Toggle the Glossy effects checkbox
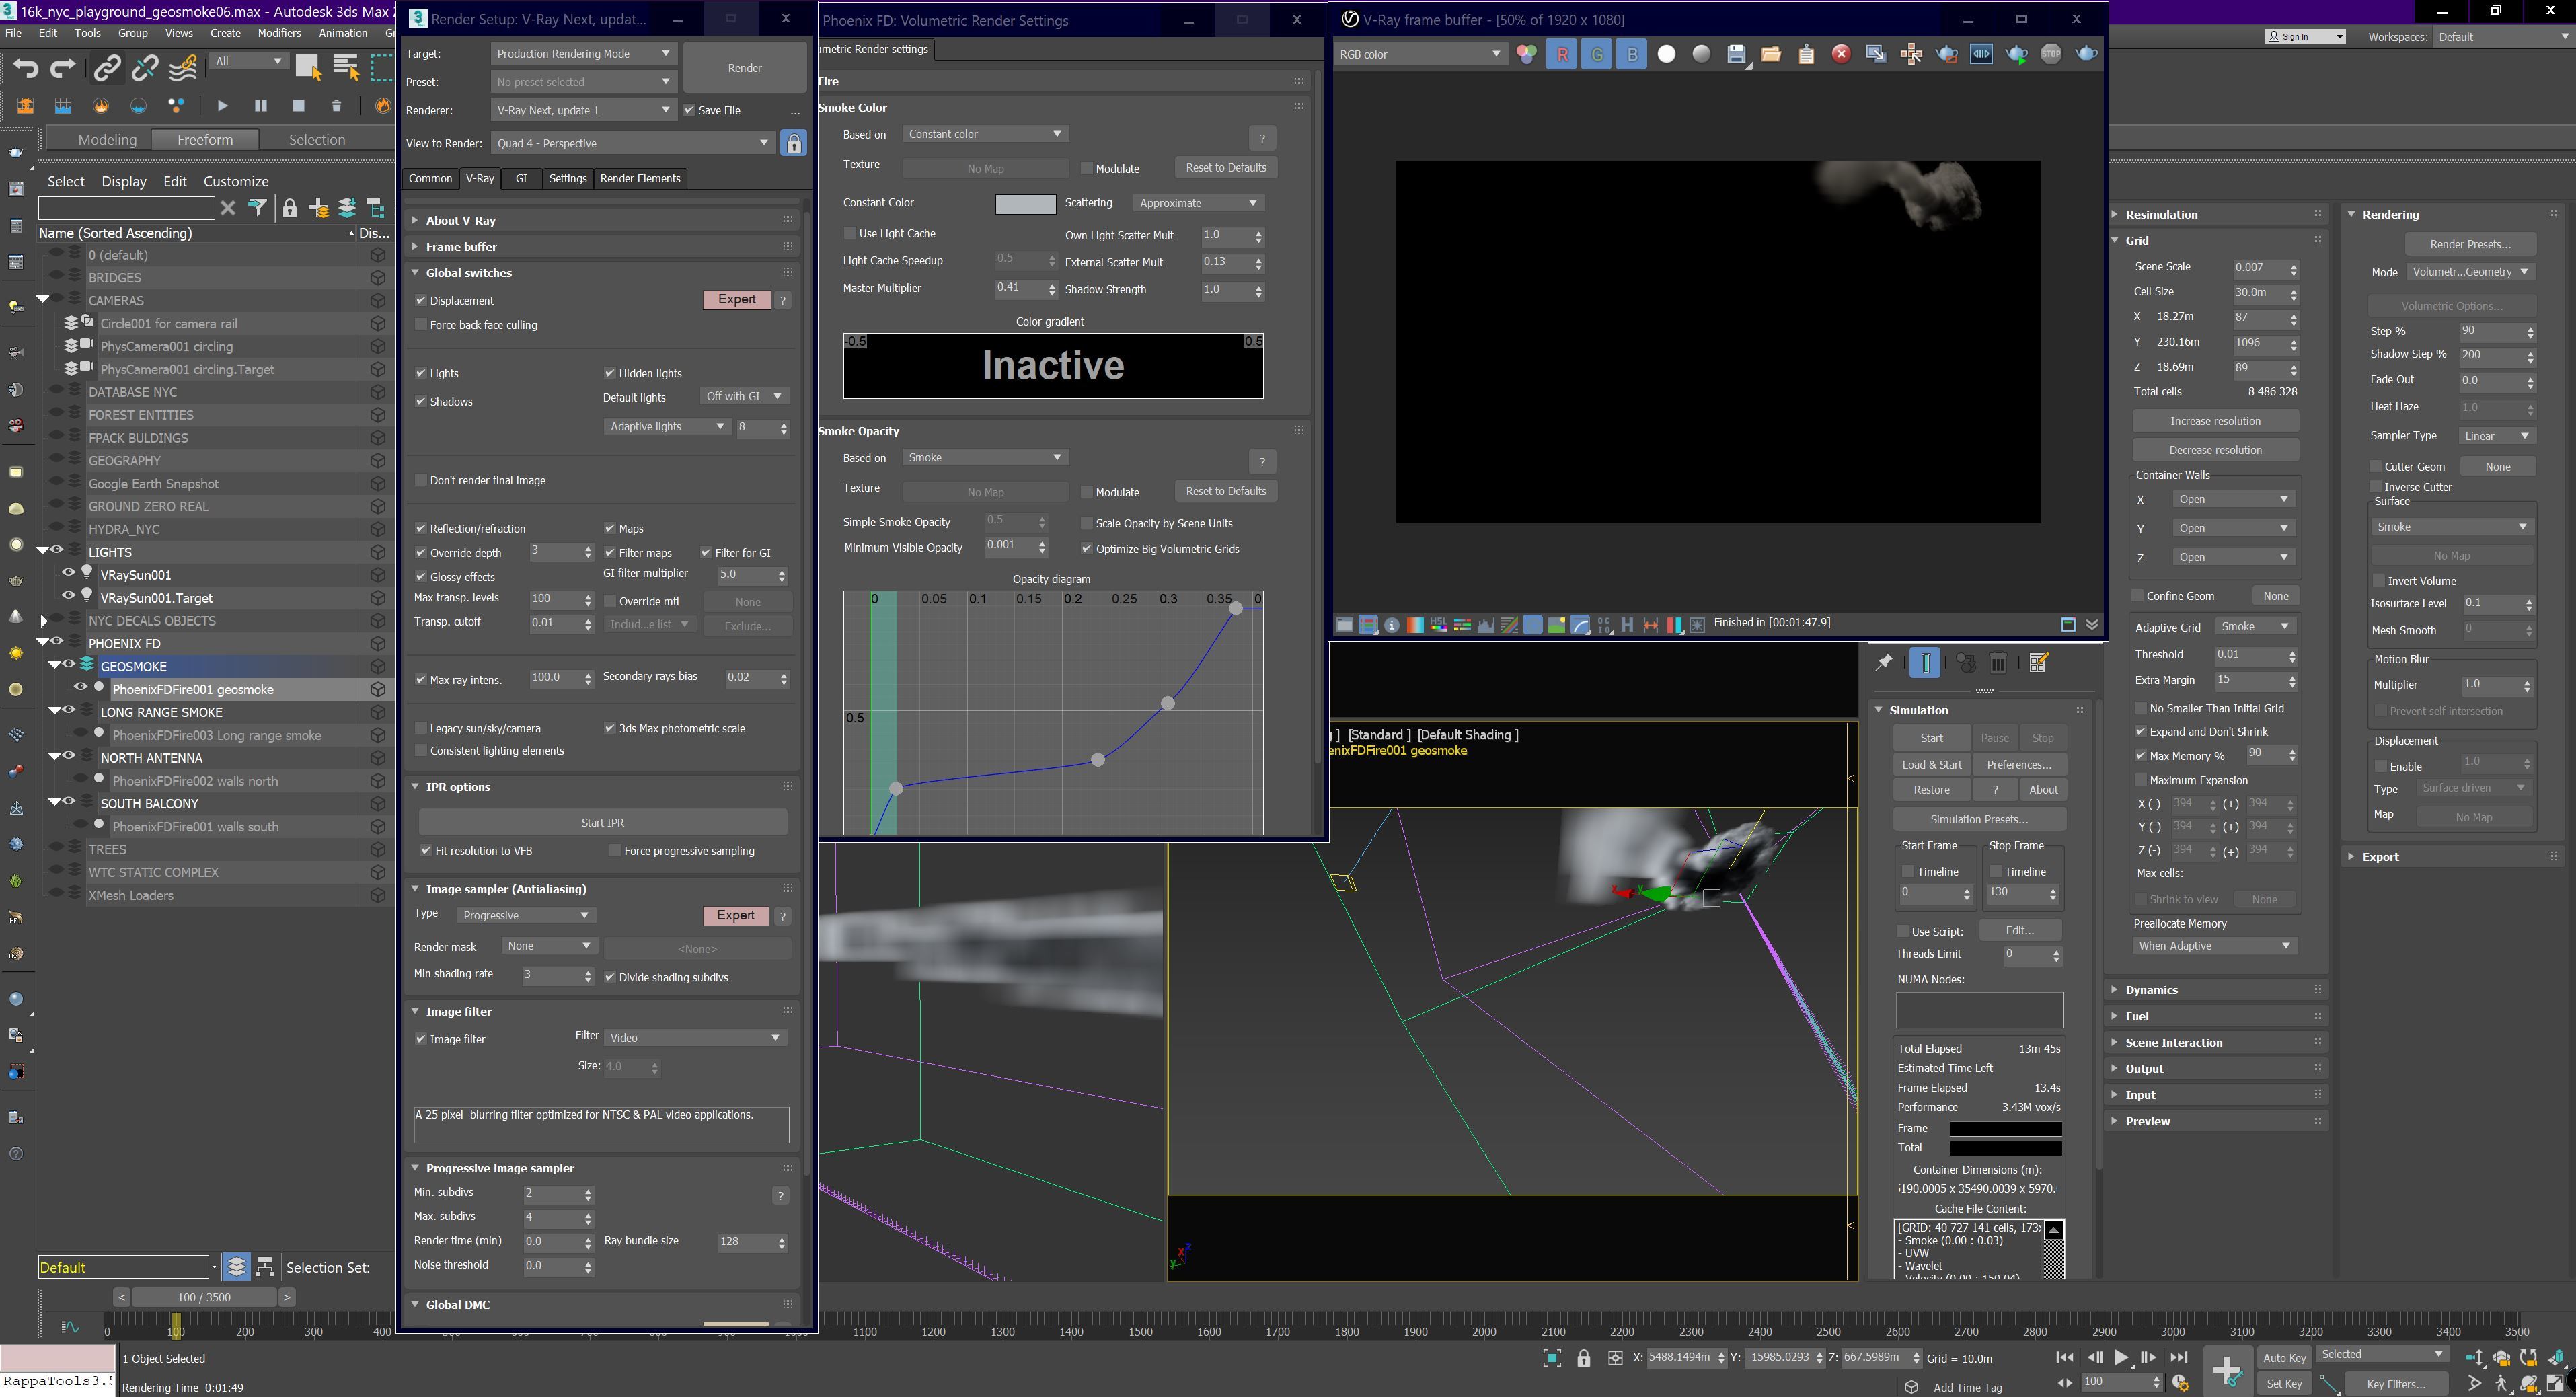The width and height of the screenshot is (2576, 1397). pos(421,577)
